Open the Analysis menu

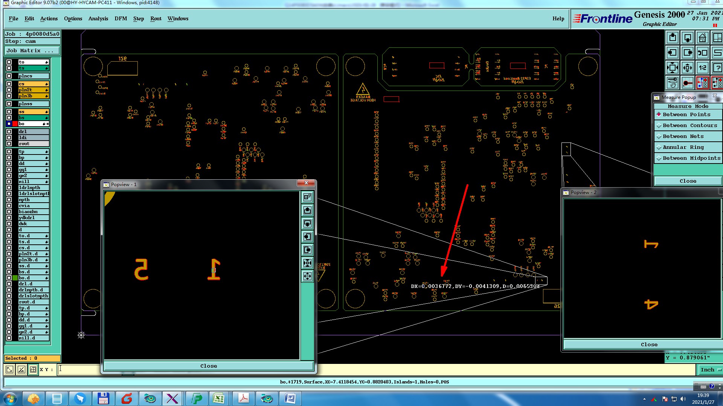click(x=98, y=19)
